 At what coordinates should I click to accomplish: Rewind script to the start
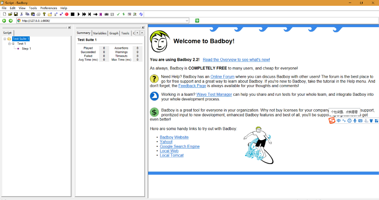[x=90, y=14]
